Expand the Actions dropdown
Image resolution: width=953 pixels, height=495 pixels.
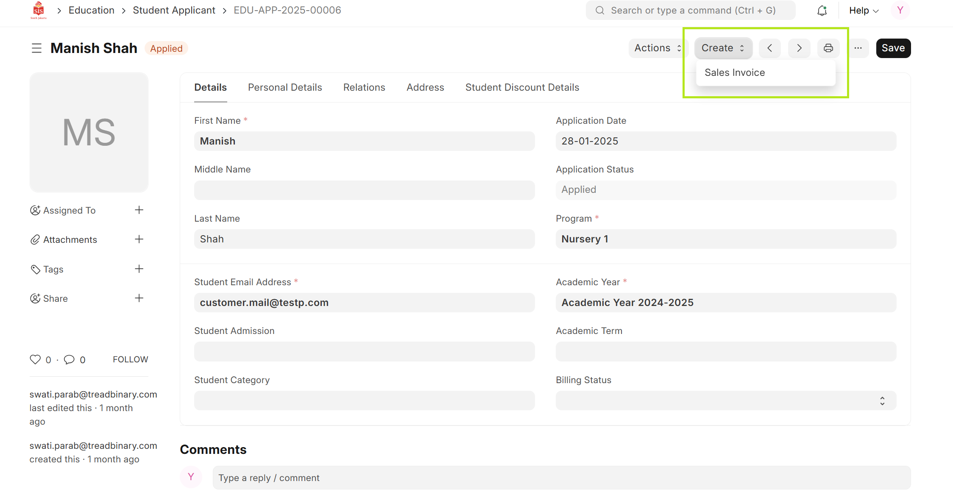tap(657, 48)
